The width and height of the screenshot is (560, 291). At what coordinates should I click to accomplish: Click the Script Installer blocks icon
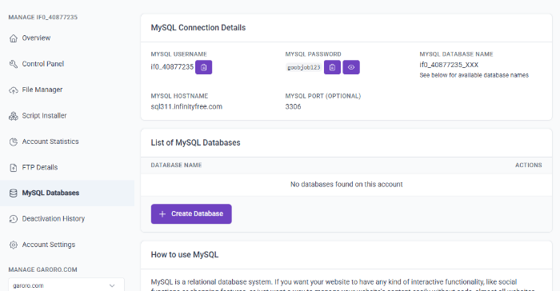click(x=14, y=116)
